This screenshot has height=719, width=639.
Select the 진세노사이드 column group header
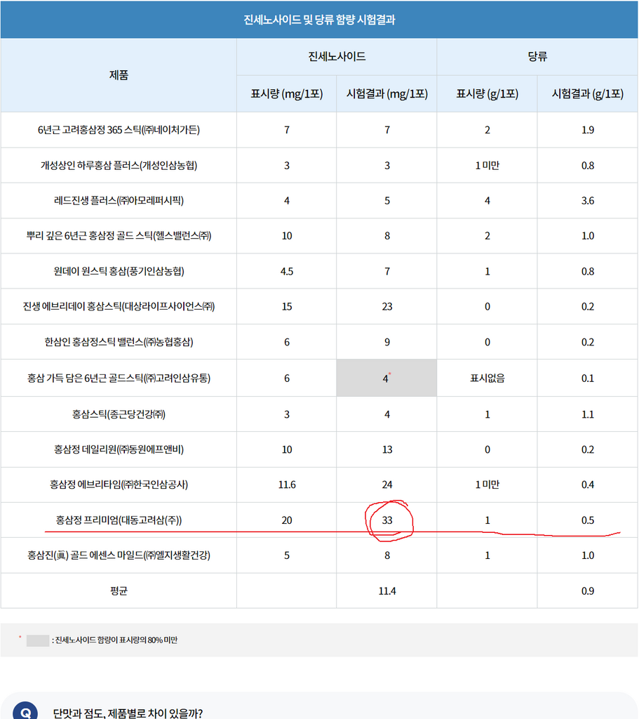pos(337,56)
